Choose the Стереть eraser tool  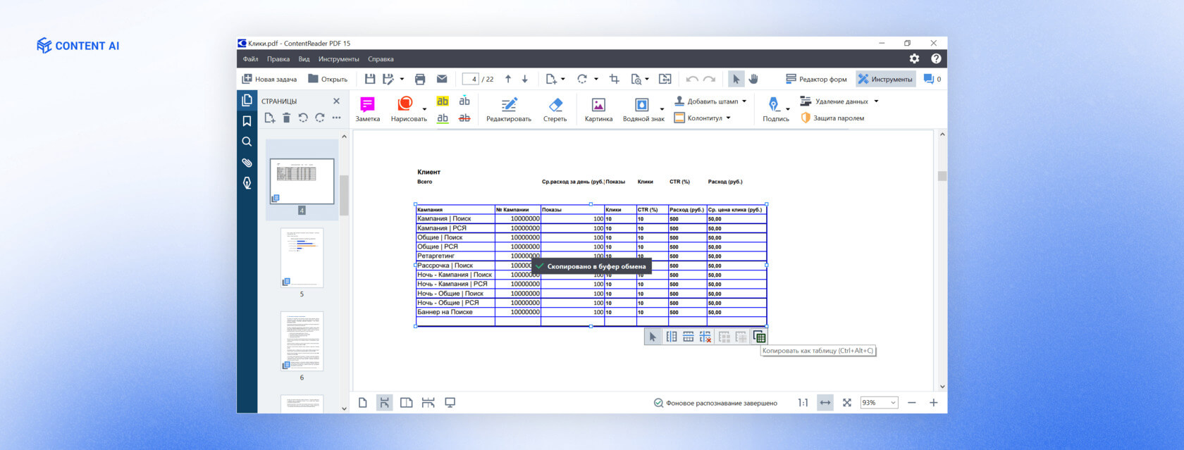tap(555, 109)
